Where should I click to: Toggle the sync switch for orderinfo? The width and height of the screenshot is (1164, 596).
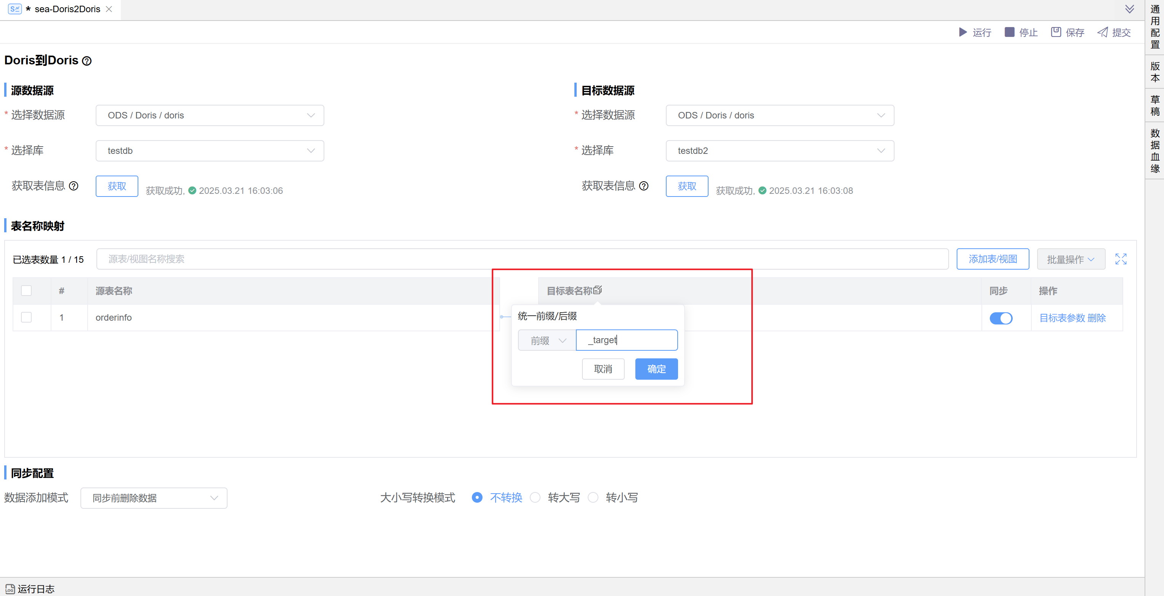tap(1000, 318)
